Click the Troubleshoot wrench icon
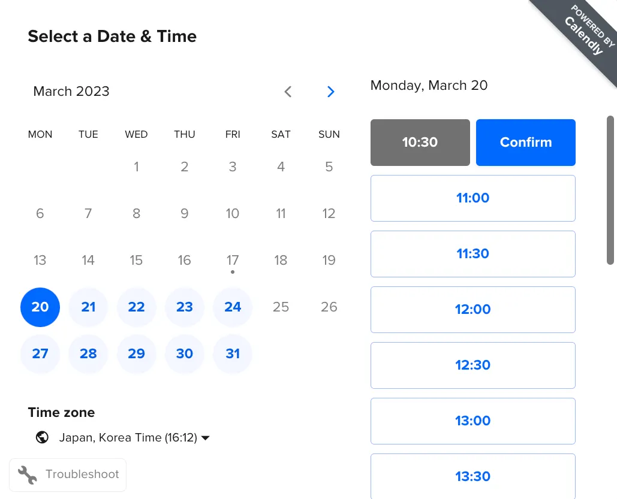Viewport: 617px width, 499px height. click(27, 474)
